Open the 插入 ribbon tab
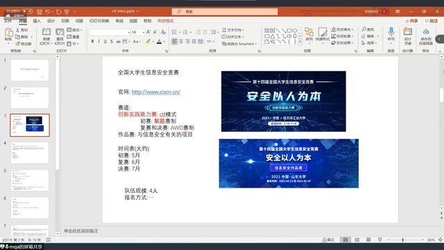 point(37,21)
